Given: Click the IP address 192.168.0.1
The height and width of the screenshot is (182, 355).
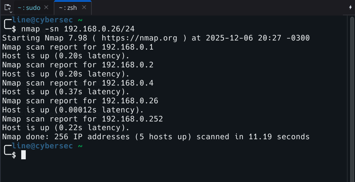Looking at the screenshot, I should pyautogui.click(x=128, y=47).
